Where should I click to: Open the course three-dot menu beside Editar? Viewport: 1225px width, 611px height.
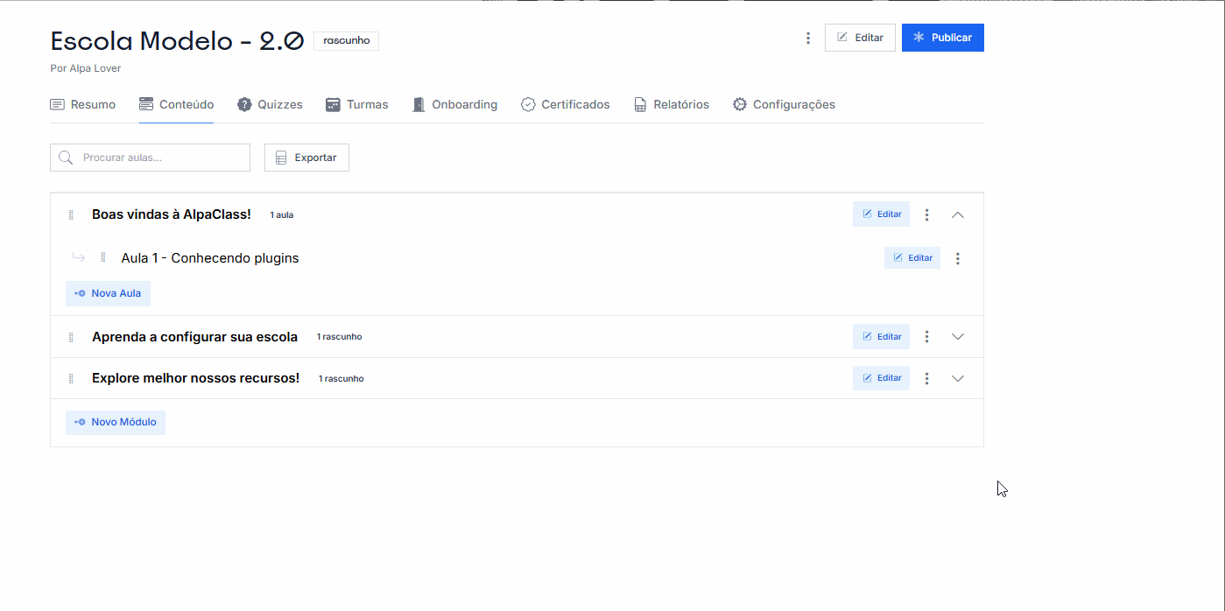click(x=808, y=39)
